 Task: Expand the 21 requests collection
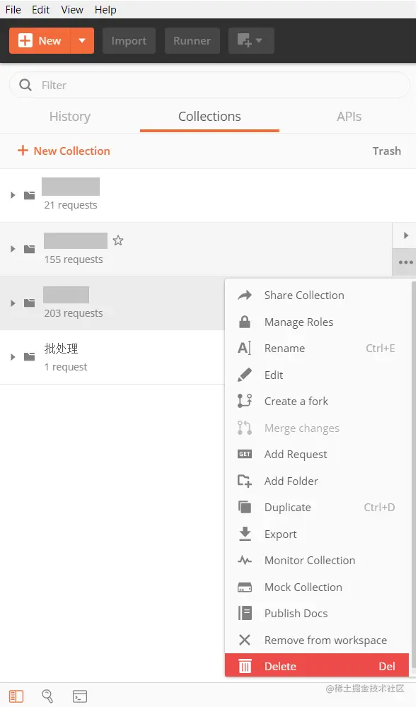(13, 195)
